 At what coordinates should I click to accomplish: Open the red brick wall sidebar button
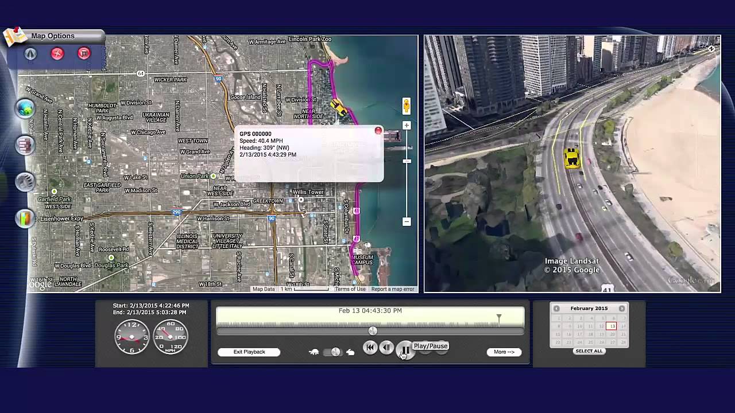tap(25, 145)
